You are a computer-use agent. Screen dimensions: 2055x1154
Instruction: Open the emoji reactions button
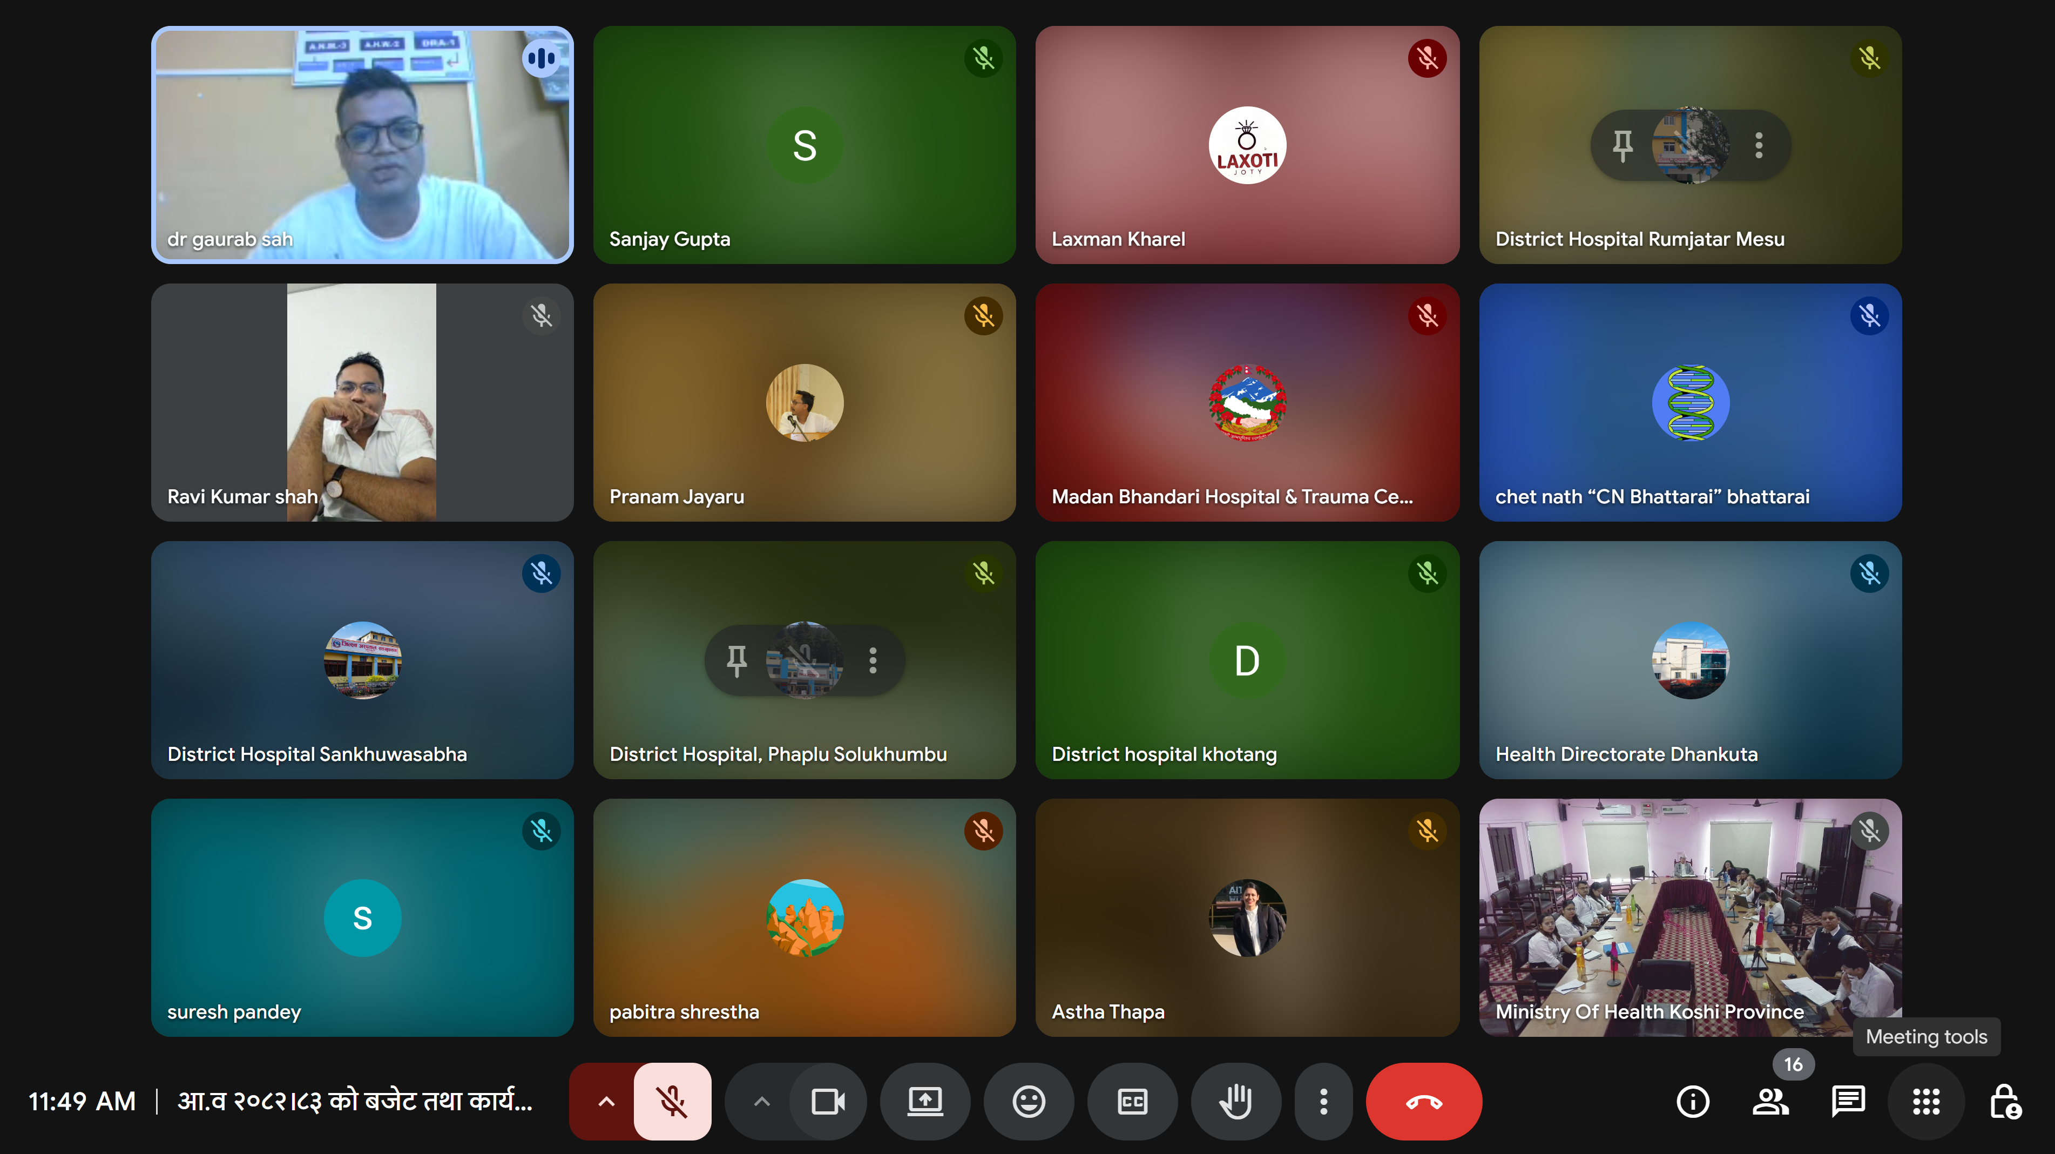pos(1028,1101)
